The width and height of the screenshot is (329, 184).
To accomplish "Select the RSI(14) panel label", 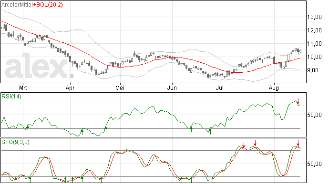I will coord(11,97).
